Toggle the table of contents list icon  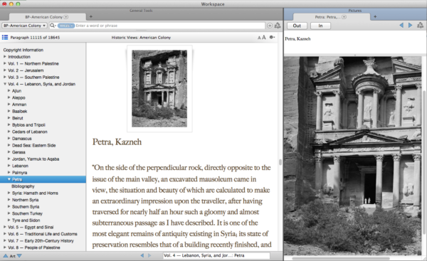5,37
